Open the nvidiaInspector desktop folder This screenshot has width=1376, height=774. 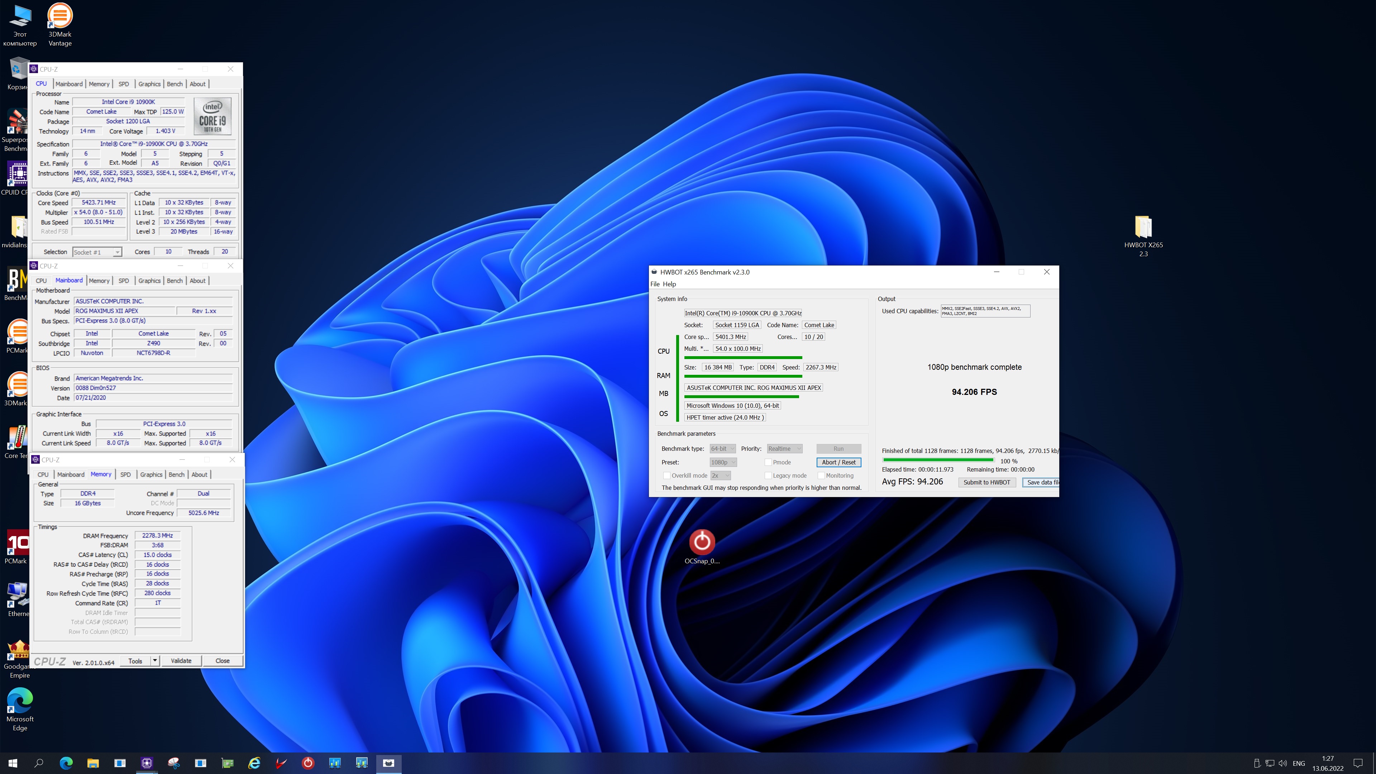pyautogui.click(x=16, y=231)
